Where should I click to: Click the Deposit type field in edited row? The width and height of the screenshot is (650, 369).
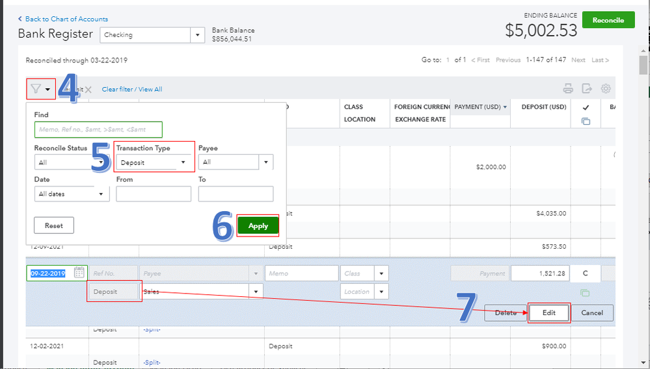(x=113, y=292)
